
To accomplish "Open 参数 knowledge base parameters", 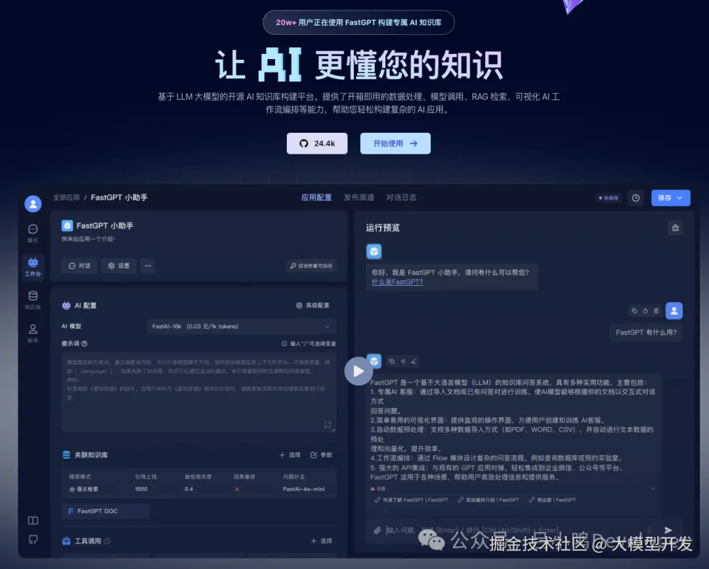I will (322, 455).
